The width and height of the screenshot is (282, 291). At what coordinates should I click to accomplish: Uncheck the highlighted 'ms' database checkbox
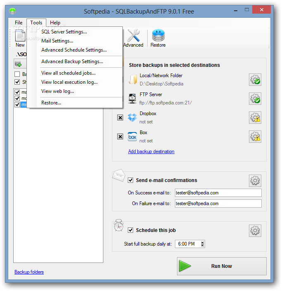[17, 105]
